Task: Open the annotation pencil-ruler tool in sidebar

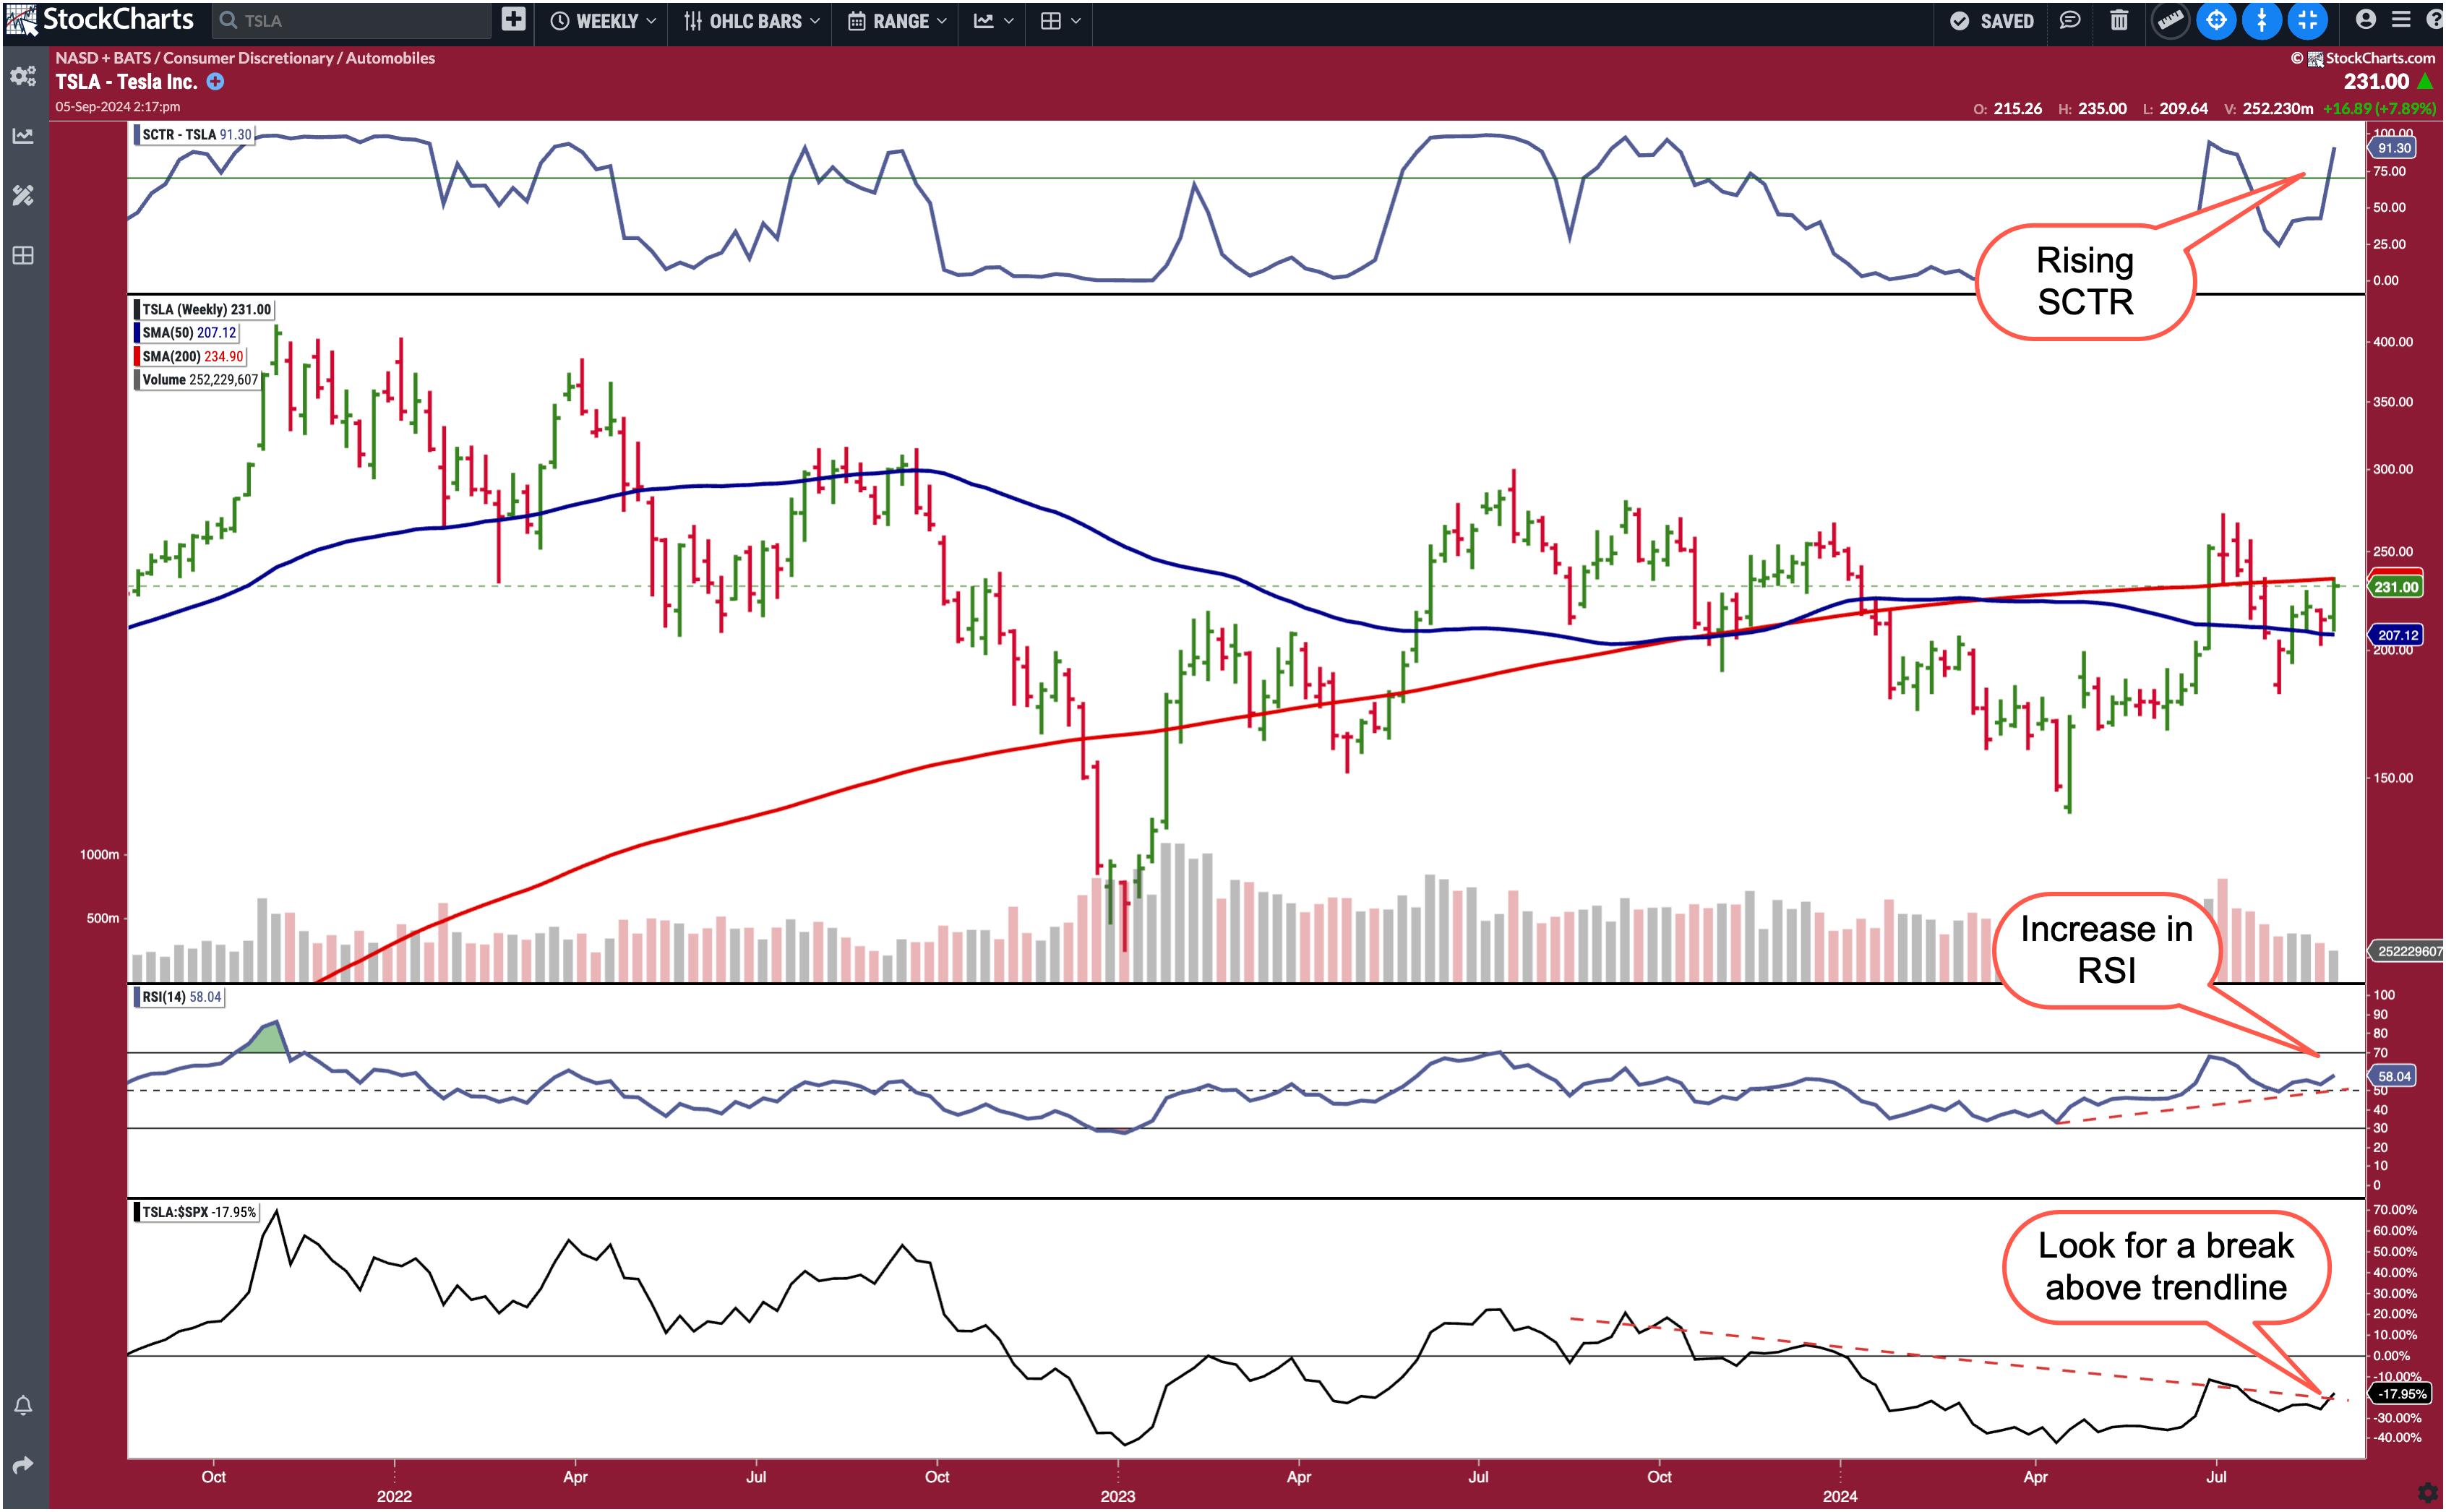Action: coord(23,195)
